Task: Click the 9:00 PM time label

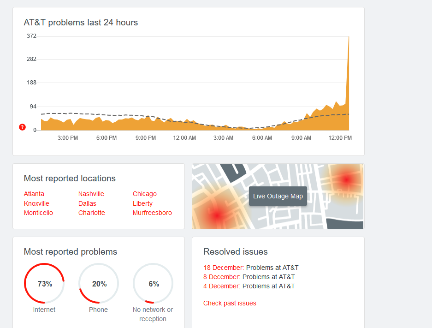Action: 146,138
